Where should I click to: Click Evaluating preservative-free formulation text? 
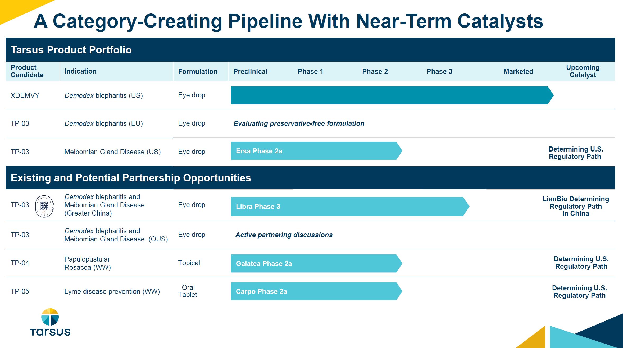coord(299,123)
